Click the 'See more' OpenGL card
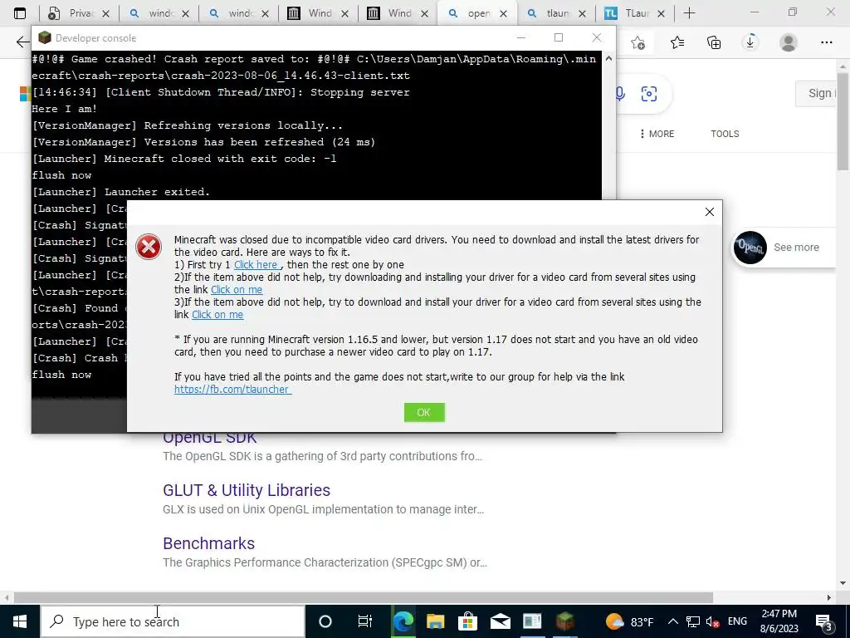 point(784,248)
